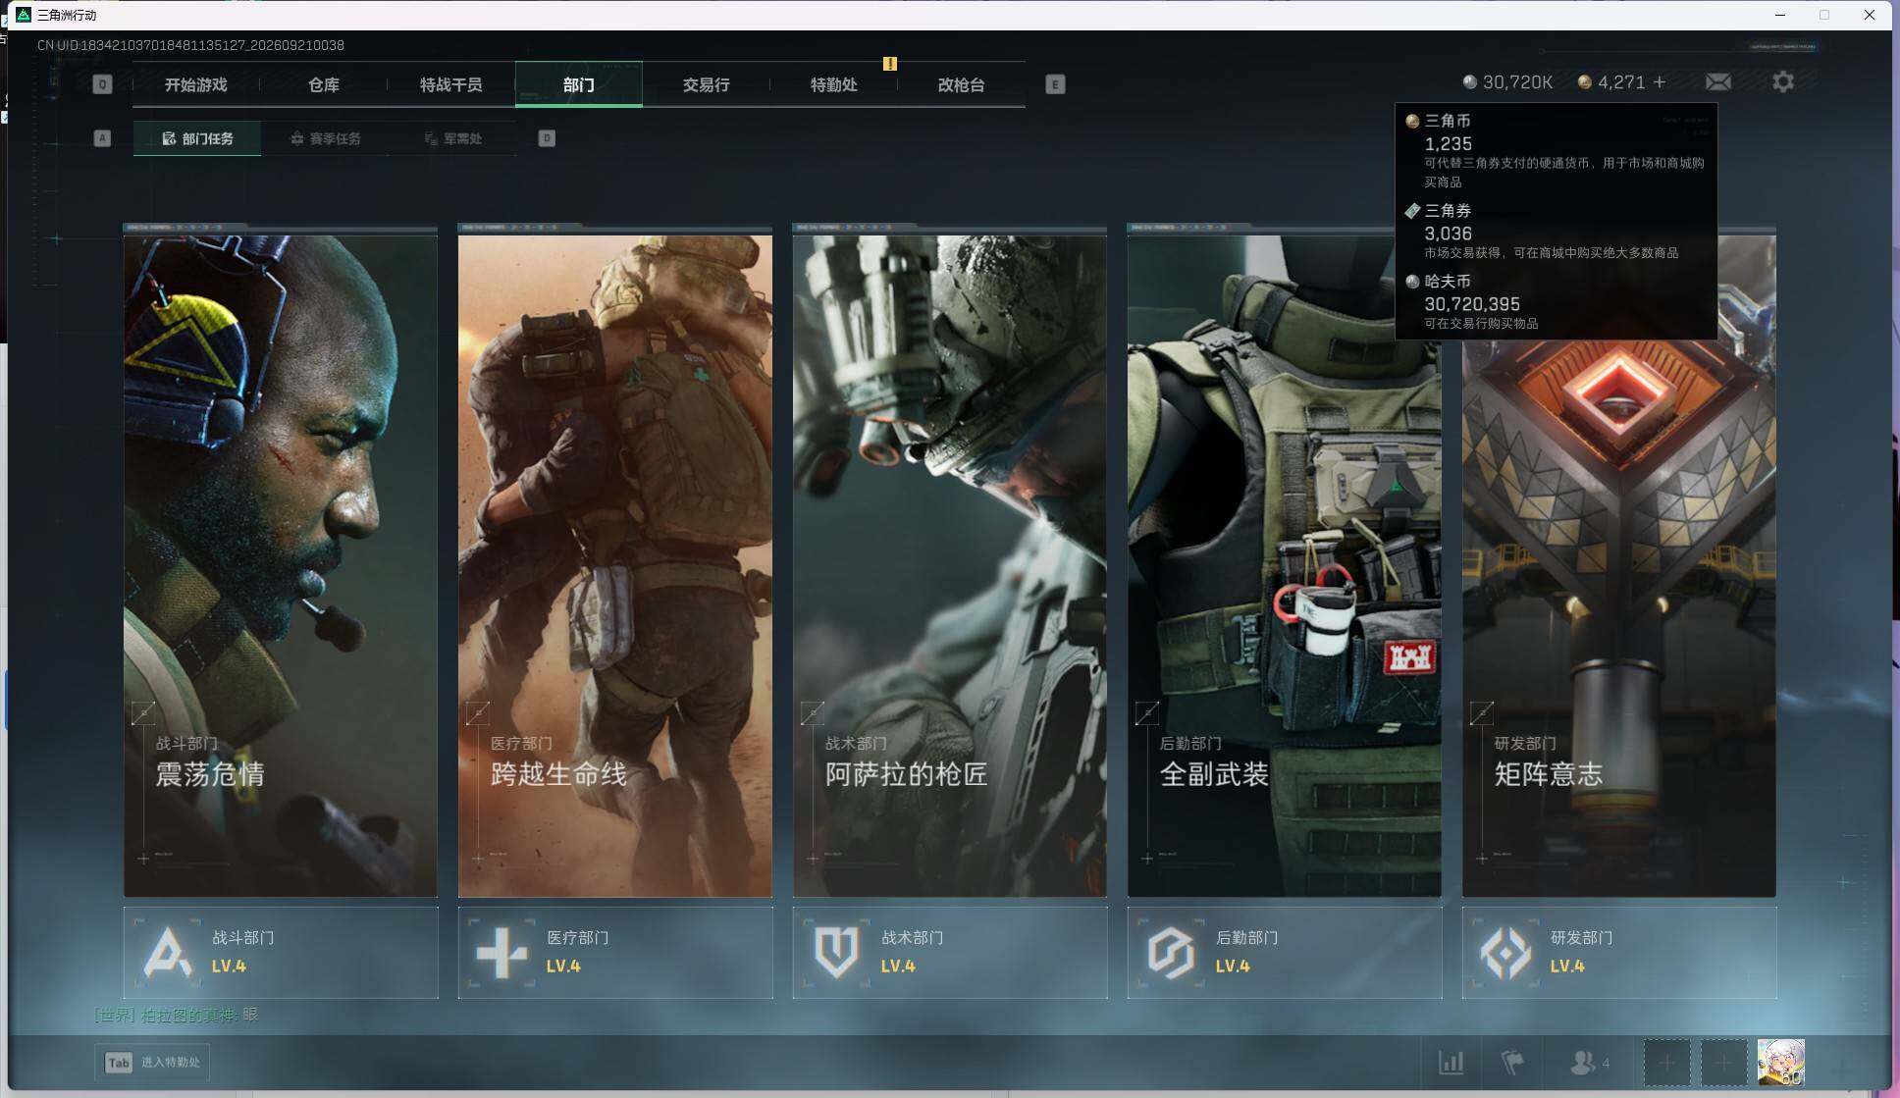Image resolution: width=1900 pixels, height=1098 pixels.
Task: Click the 三角券 heading in tooltip
Action: (1448, 211)
